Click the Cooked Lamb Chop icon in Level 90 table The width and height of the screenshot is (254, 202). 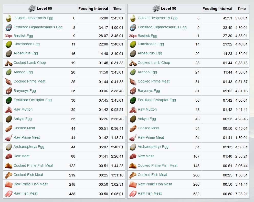[x=133, y=63]
